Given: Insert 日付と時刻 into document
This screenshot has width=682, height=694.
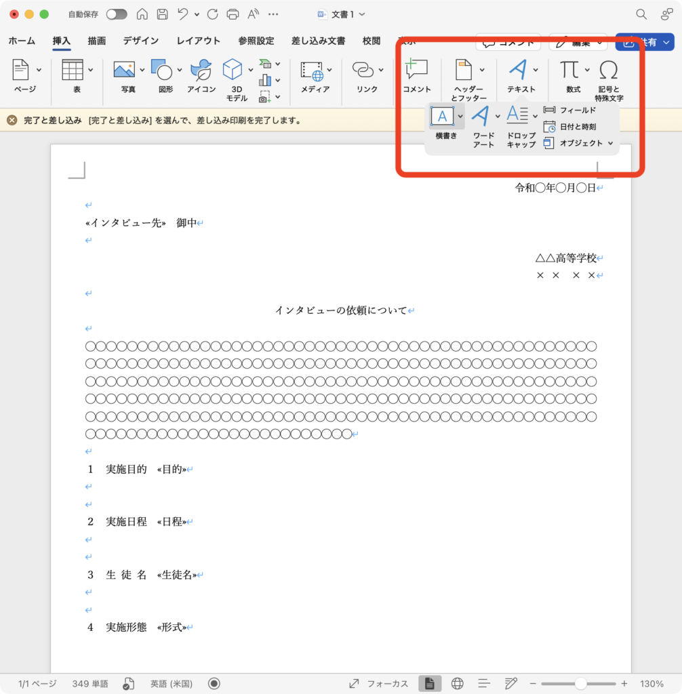Looking at the screenshot, I should tap(570, 127).
